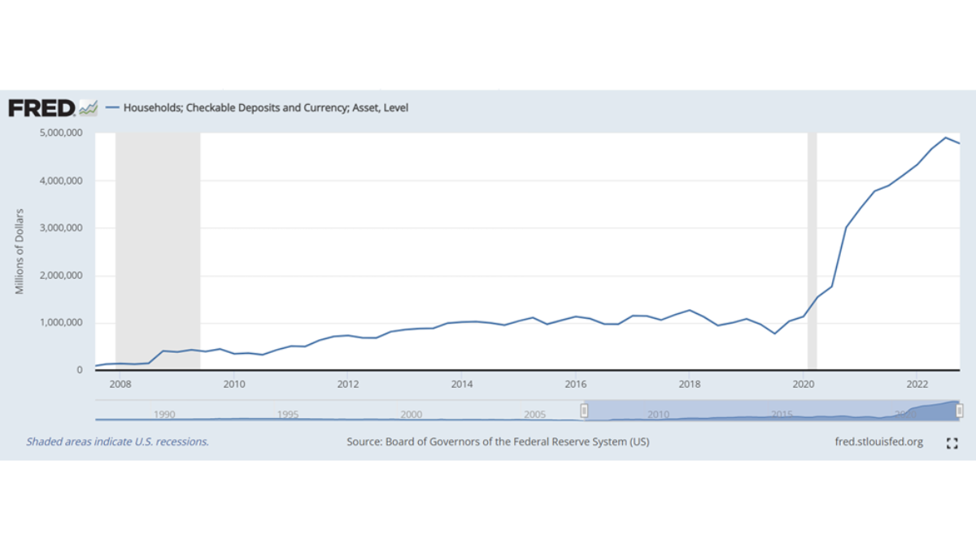Image resolution: width=976 pixels, height=549 pixels.
Task: Click the chart icon beside FRED logo
Action: pyautogui.click(x=89, y=107)
